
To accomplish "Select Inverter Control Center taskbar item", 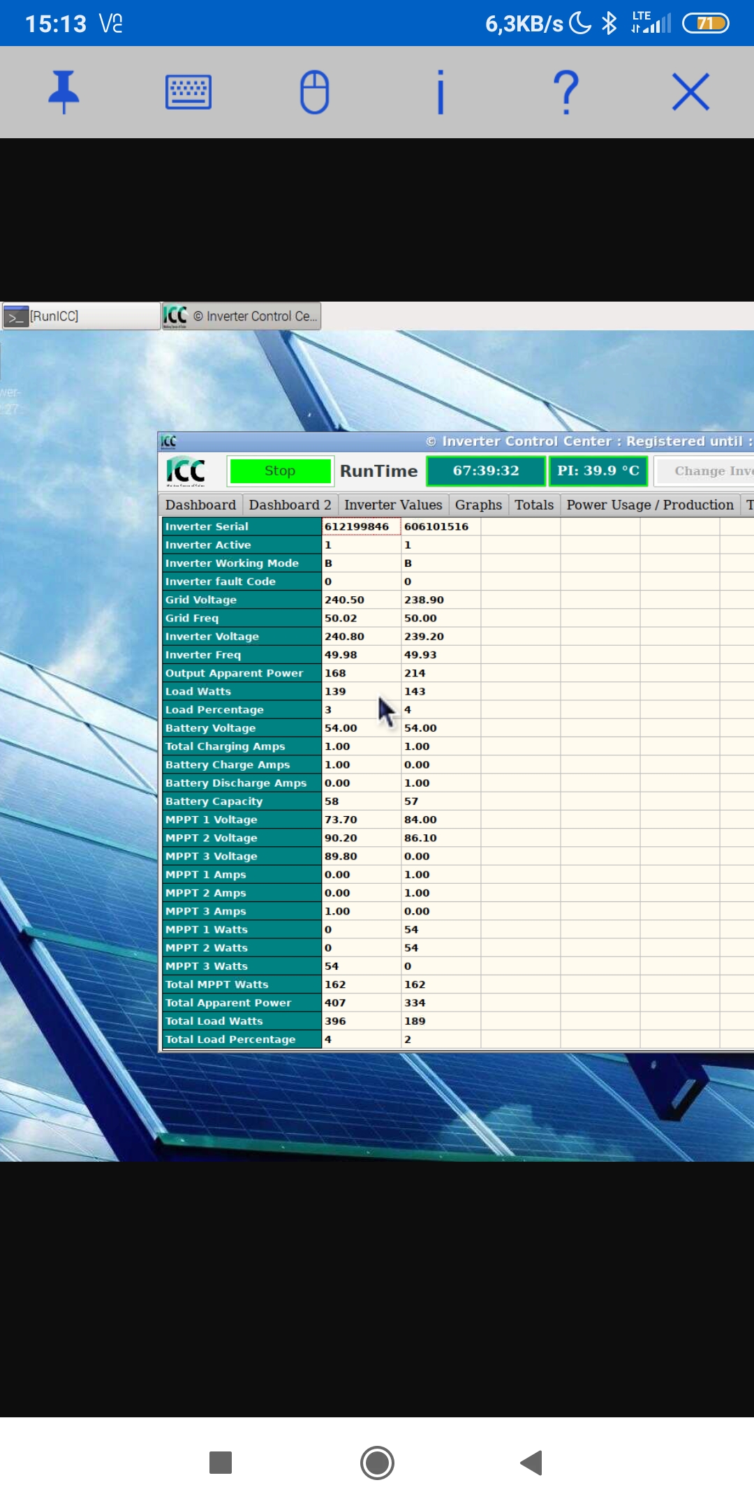I will tap(242, 316).
